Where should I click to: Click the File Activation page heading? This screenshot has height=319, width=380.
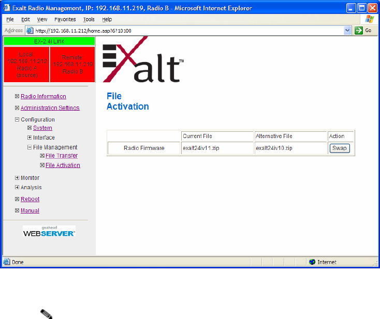(x=128, y=101)
